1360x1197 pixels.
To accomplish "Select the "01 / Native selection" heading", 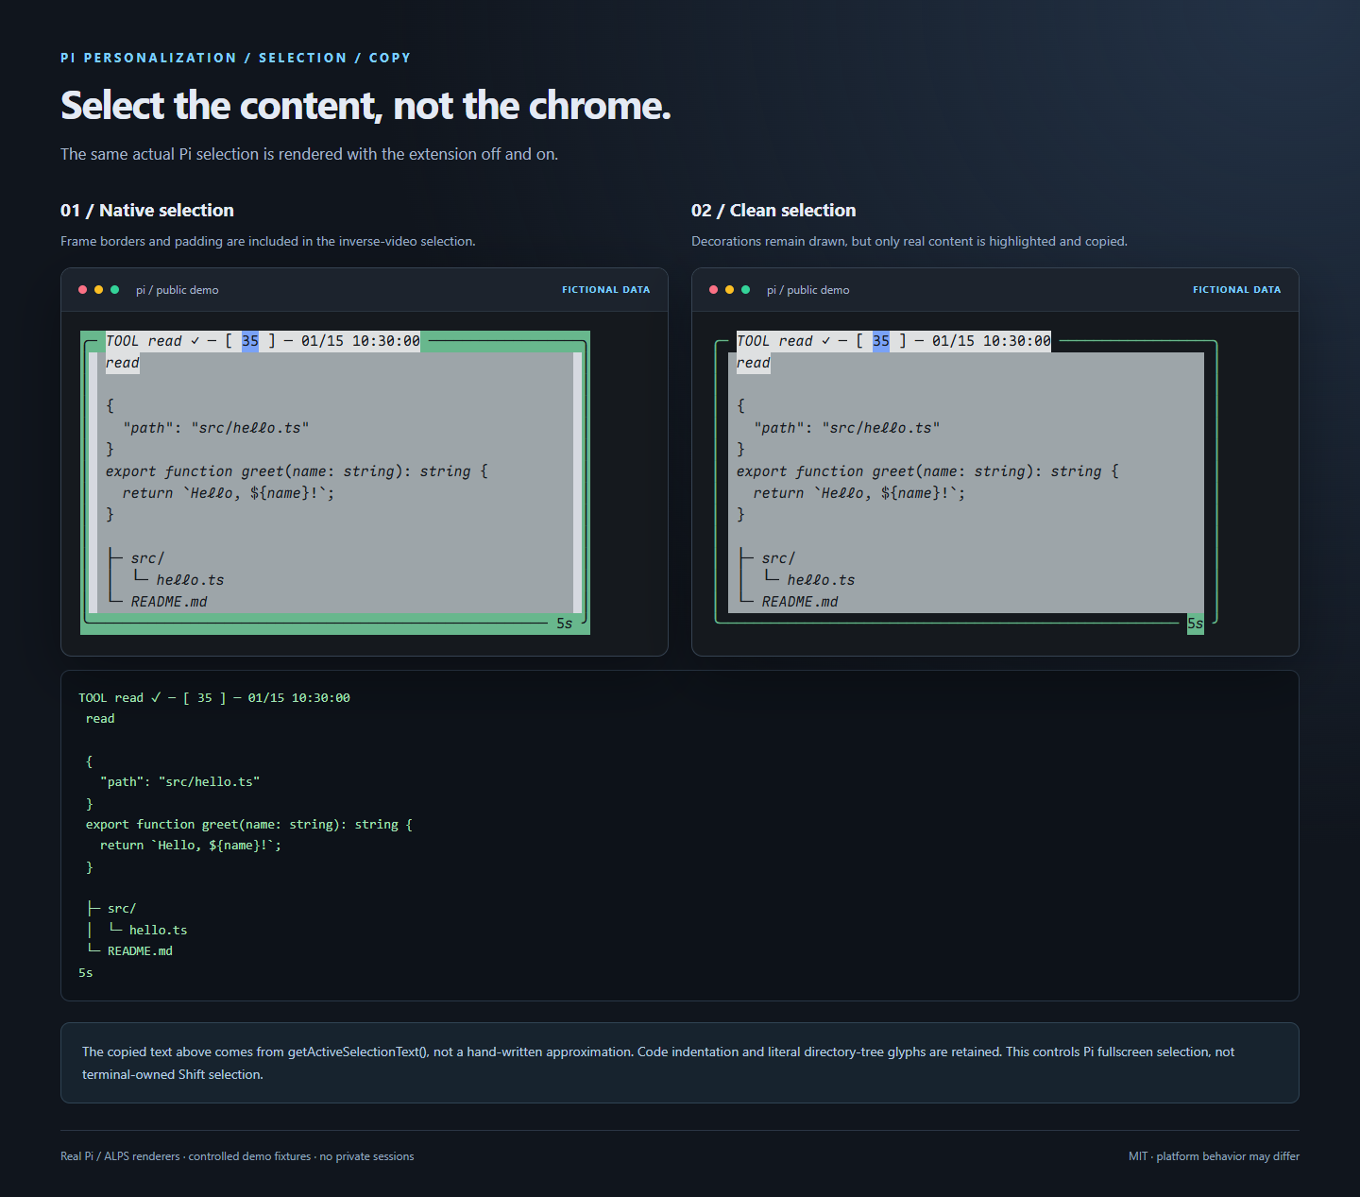I will pos(147,211).
